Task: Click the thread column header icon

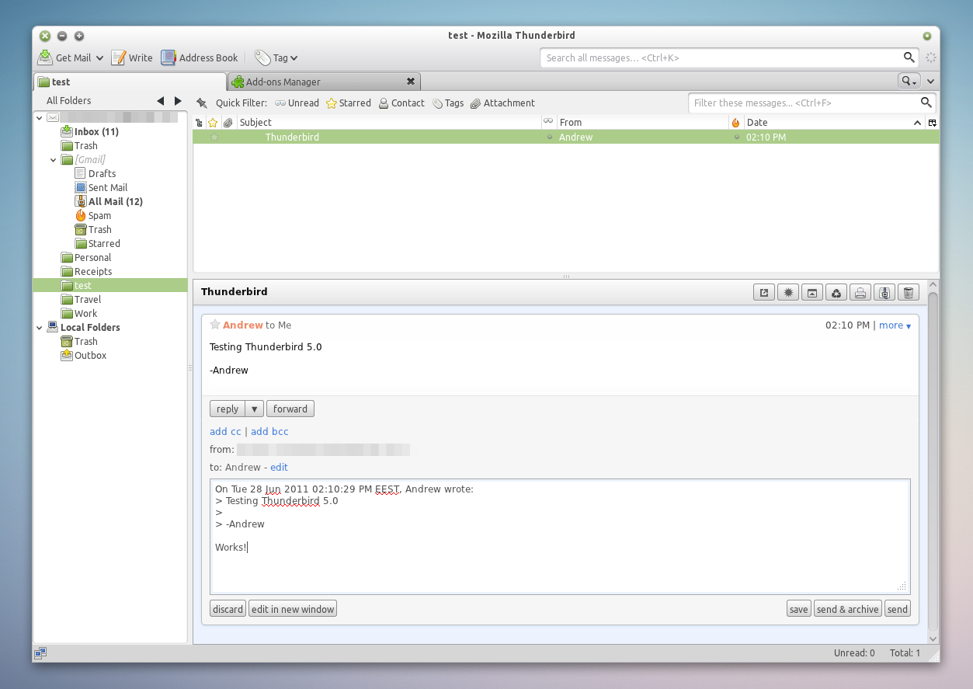Action: [199, 123]
